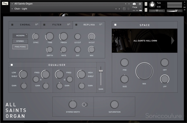The height and width of the screenshot is (123, 187).
Task: Expand the Choir - Light snapshot dropdown
Action: (12, 9)
